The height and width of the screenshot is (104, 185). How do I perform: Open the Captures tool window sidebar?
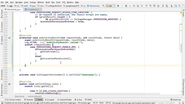tap(2, 40)
